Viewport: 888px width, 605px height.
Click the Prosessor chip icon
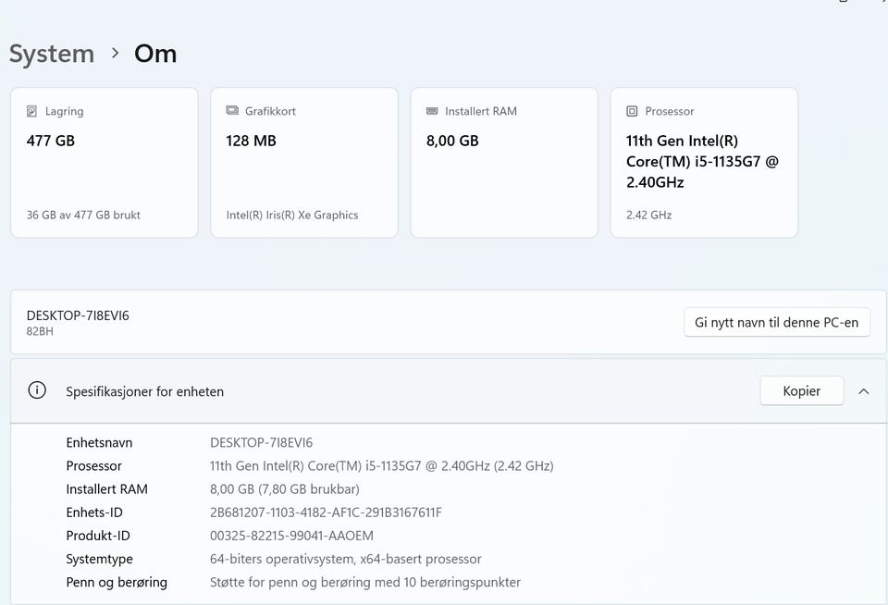click(632, 111)
